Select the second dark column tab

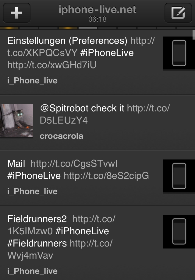(48, 28)
